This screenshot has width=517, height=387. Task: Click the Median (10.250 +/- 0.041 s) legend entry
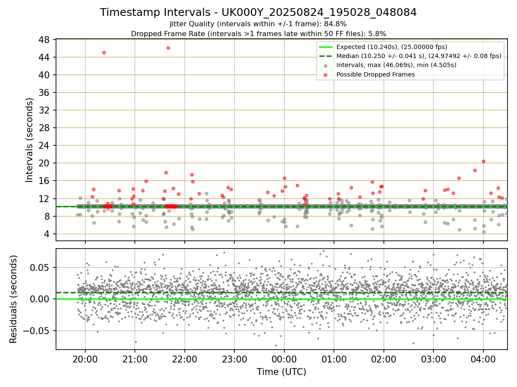coord(419,56)
